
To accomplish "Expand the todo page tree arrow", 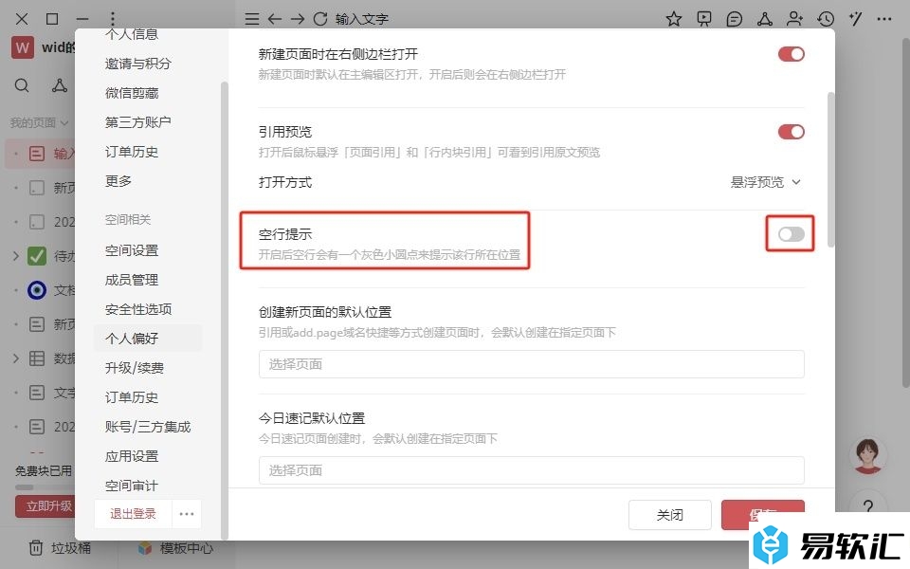I will pyautogui.click(x=16, y=255).
